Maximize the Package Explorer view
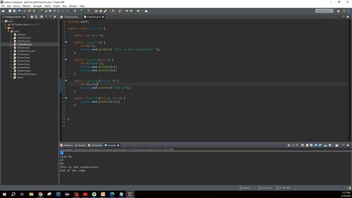Screen dimensions: 352x198 pos(54,16)
